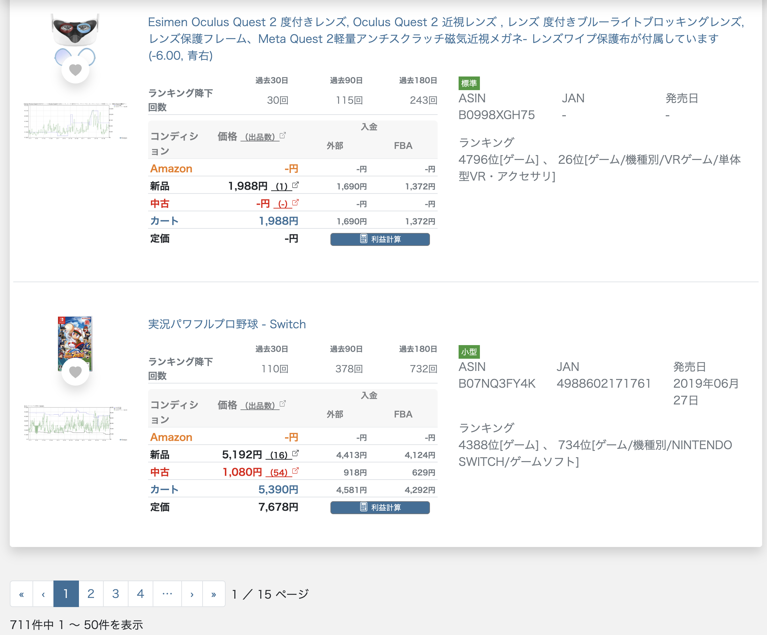Go to page 3
This screenshot has height=635, width=767.
click(115, 594)
